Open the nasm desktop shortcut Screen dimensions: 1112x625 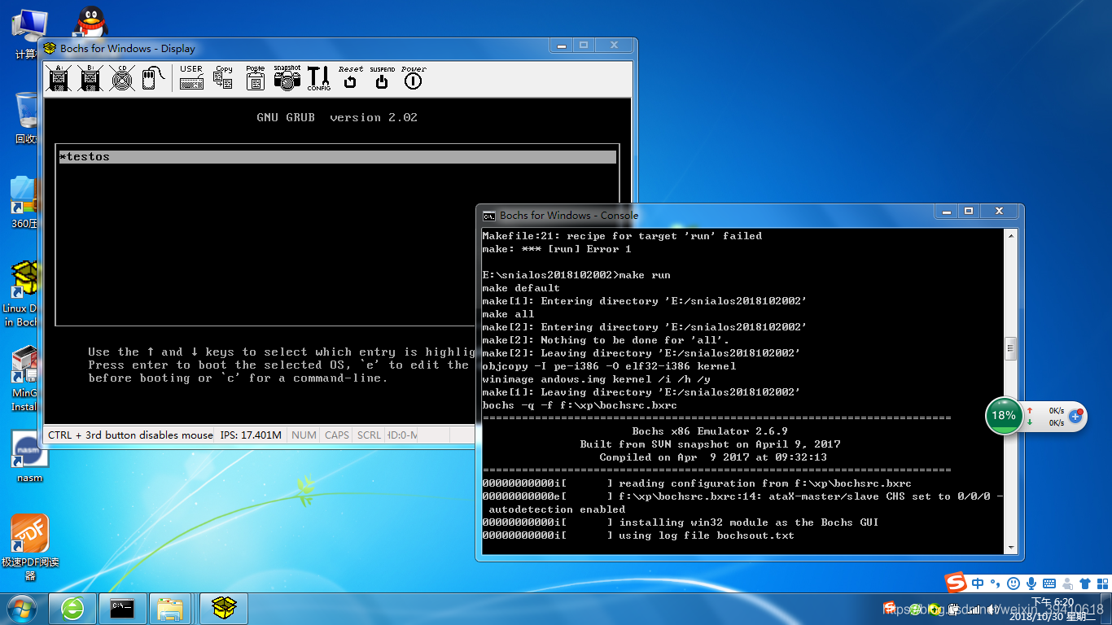click(x=29, y=457)
